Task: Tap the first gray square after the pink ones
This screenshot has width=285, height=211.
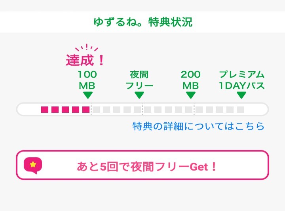Action: pyautogui.click(x=96, y=109)
